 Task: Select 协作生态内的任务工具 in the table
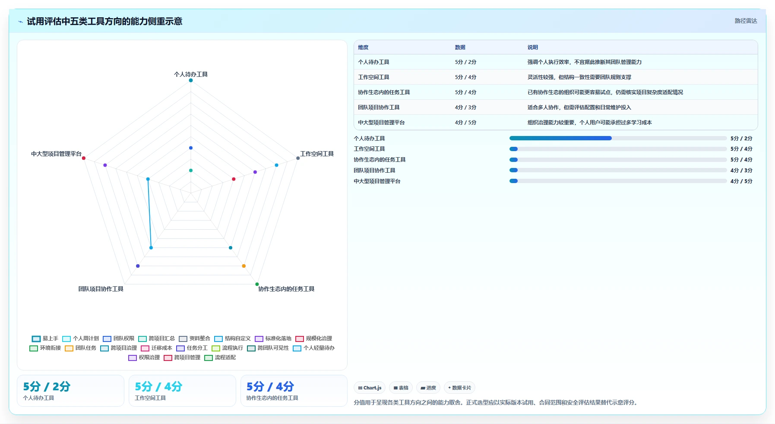coord(384,92)
